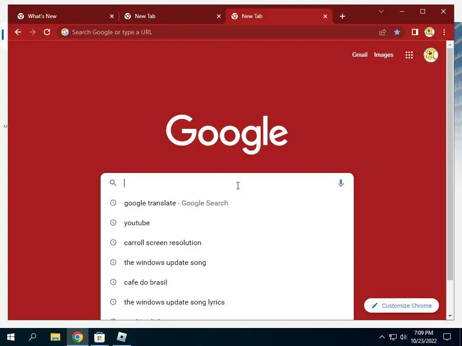
Task: Select suggestion cafe do brasil
Action: tap(227, 282)
